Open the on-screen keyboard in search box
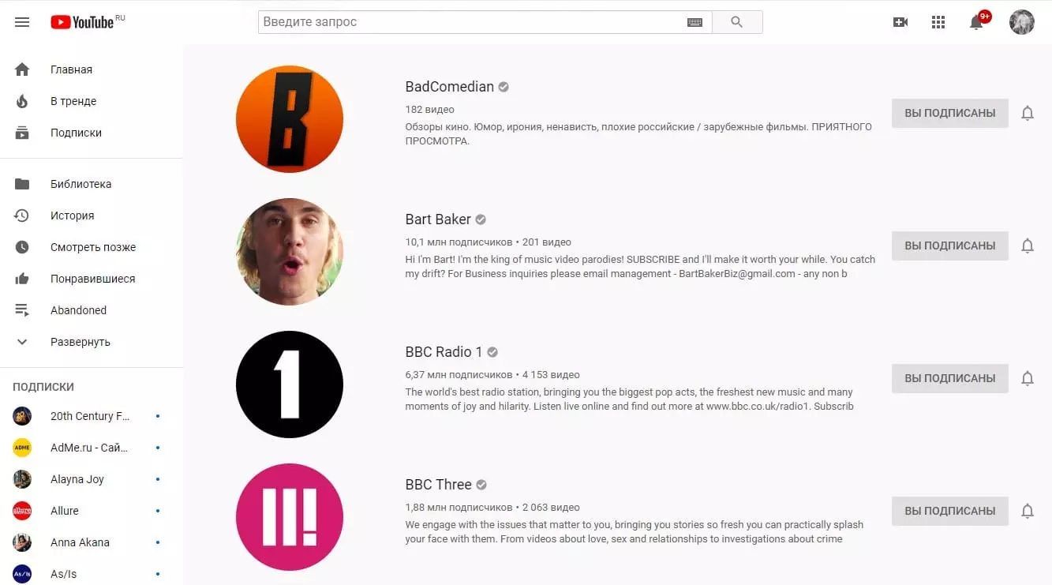 point(694,22)
